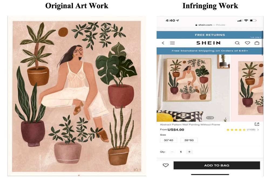Expand reviews via arrow next to (1109)

(258, 130)
